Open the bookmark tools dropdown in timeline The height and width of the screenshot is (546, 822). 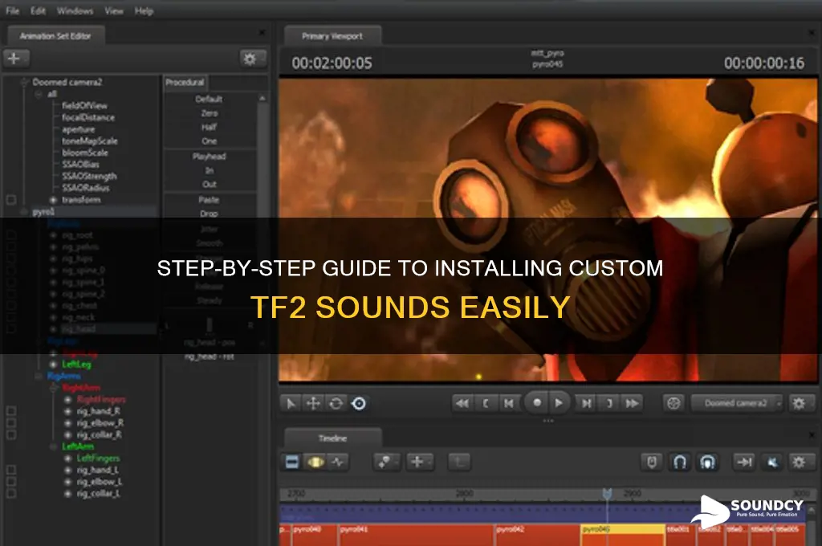pos(387,462)
